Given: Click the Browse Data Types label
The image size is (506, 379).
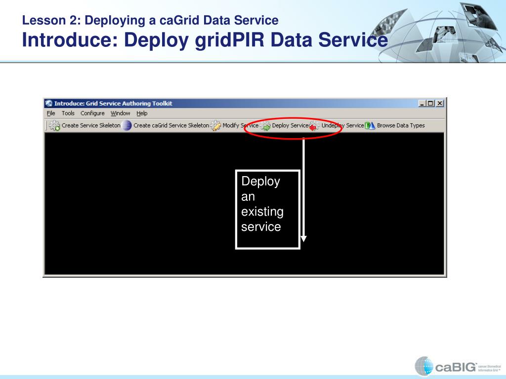Looking at the screenshot, I should 401,125.
